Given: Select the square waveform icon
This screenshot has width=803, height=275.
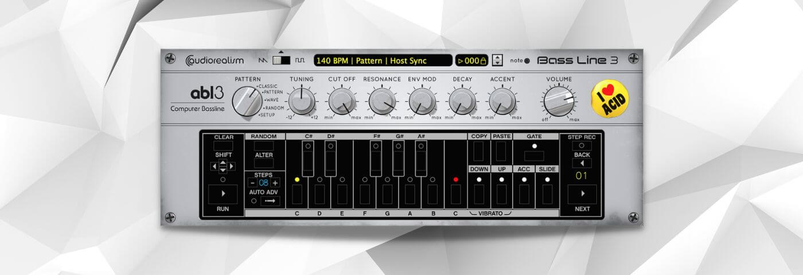Looking at the screenshot, I should tap(300, 60).
